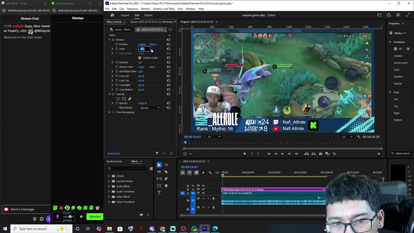Select the Type tool
Image resolution: width=414 pixels, height=233 pixels.
click(x=159, y=193)
